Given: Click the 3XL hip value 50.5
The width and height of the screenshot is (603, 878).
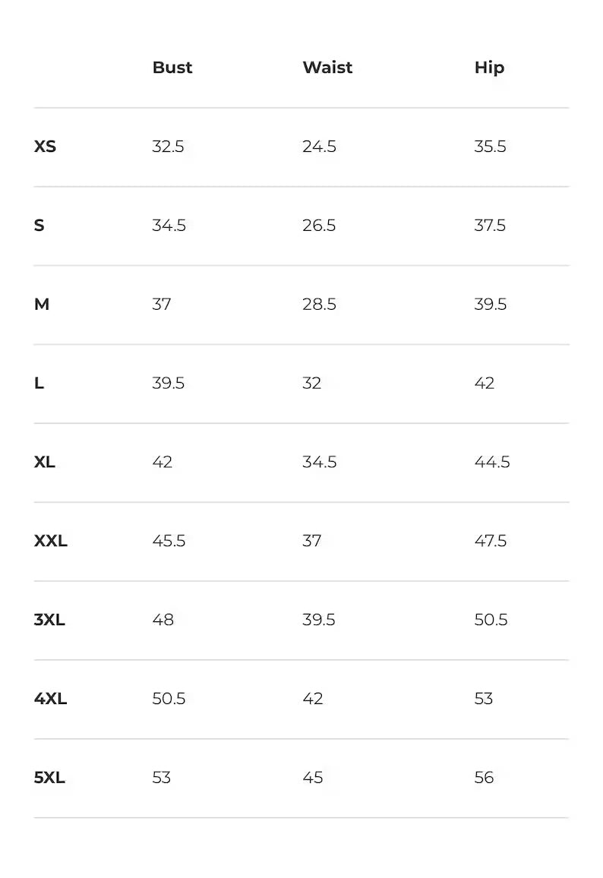Looking at the screenshot, I should pos(491,621).
